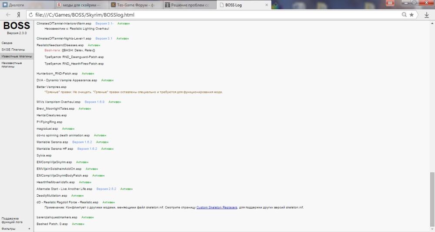Screen dimensions: 435x232
Task: Click the Yandex Я home button
Action: [x=18, y=15]
